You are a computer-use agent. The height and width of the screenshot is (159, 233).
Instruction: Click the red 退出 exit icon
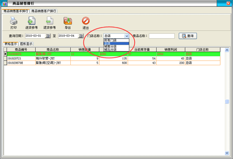point(86,21)
